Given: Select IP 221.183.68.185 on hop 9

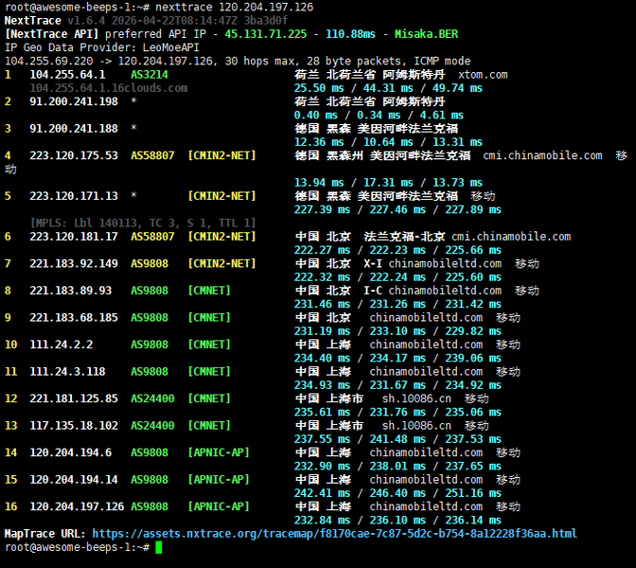Looking at the screenshot, I should coord(74,318).
